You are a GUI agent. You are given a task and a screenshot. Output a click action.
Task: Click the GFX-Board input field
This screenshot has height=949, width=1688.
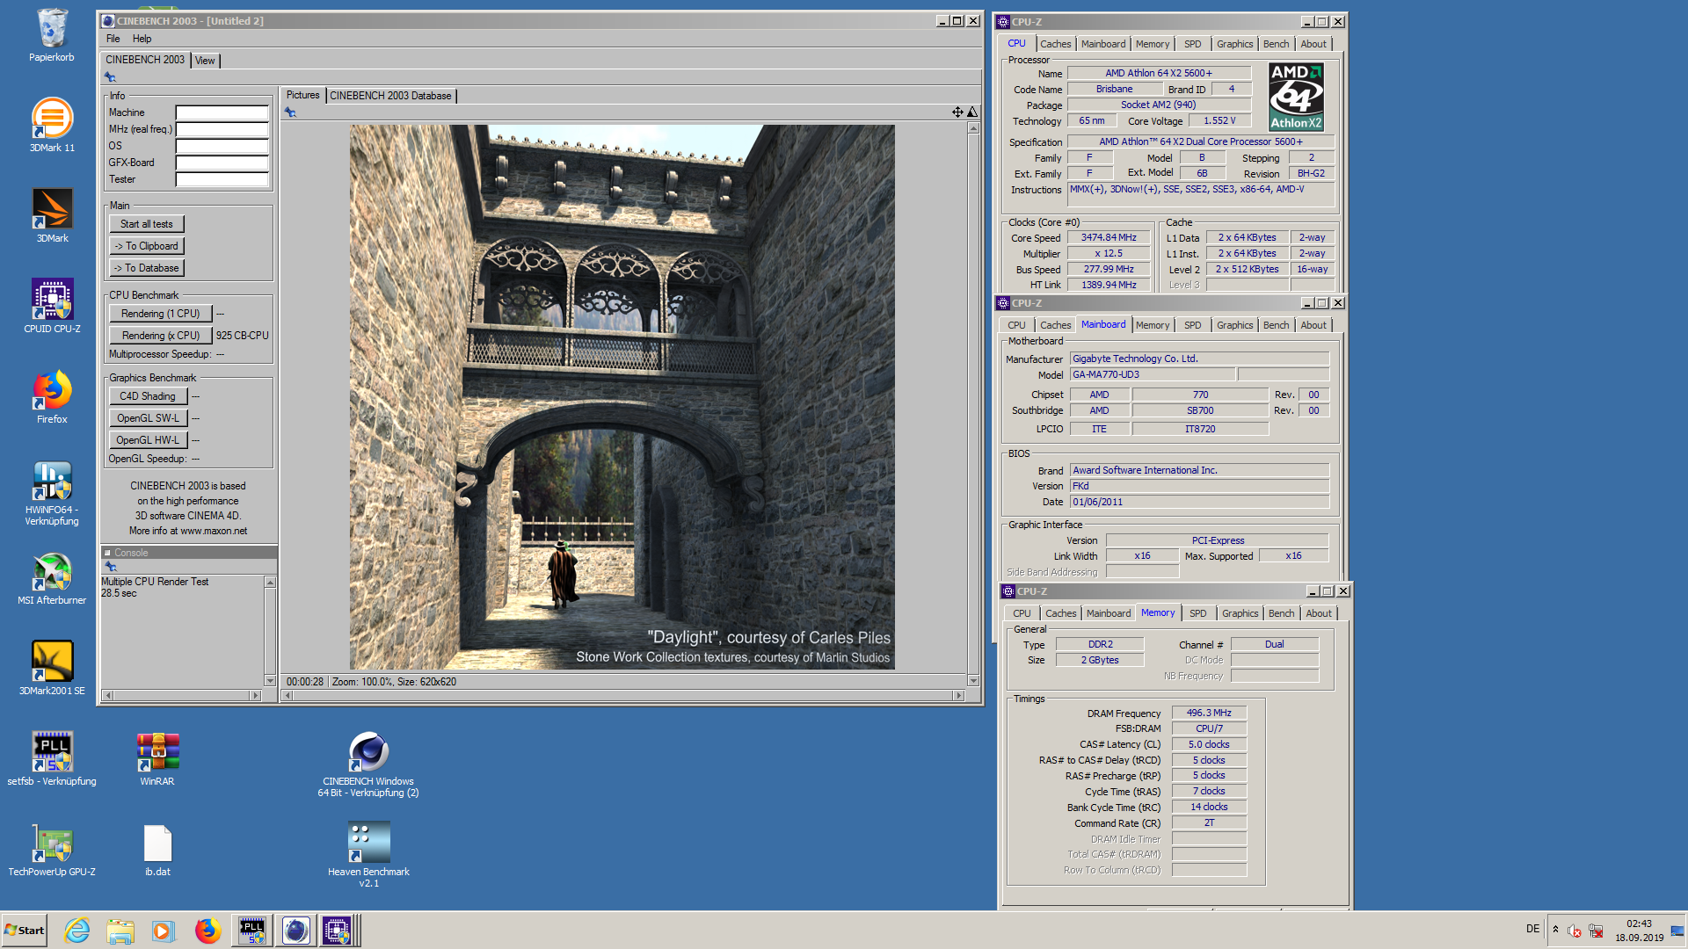(x=222, y=163)
